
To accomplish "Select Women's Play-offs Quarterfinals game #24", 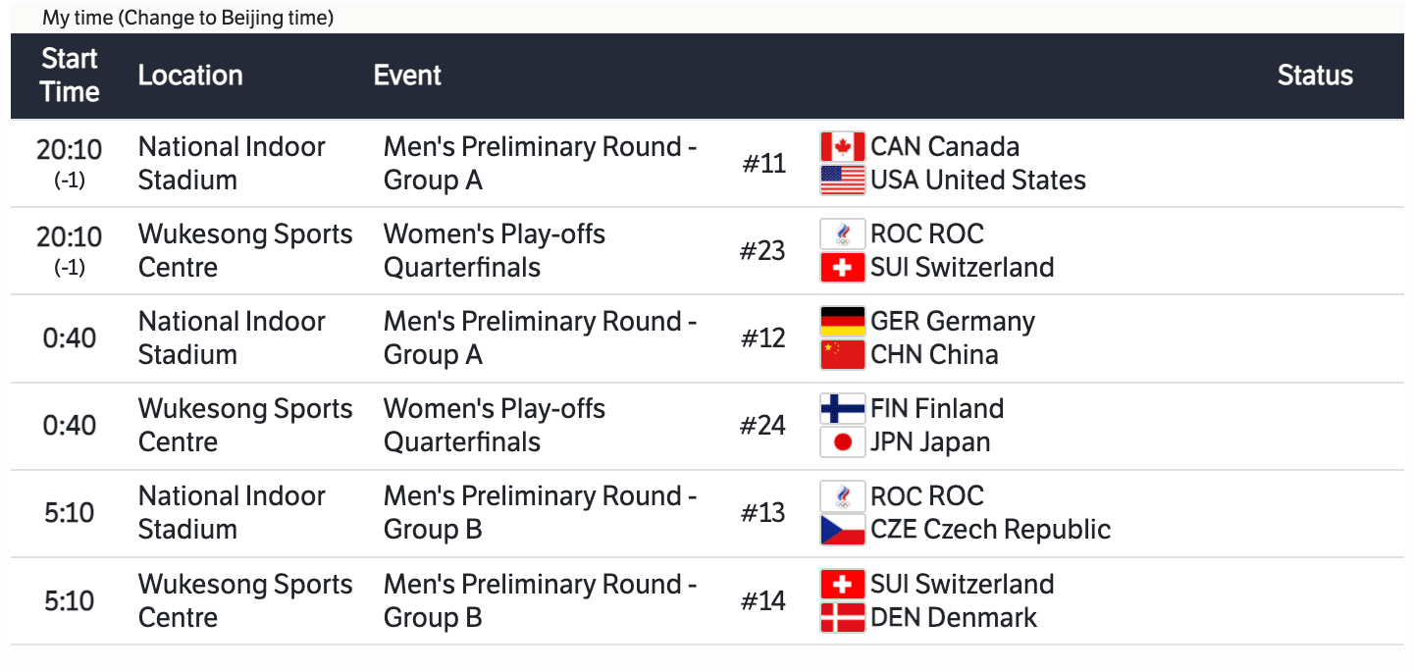I will [495, 426].
